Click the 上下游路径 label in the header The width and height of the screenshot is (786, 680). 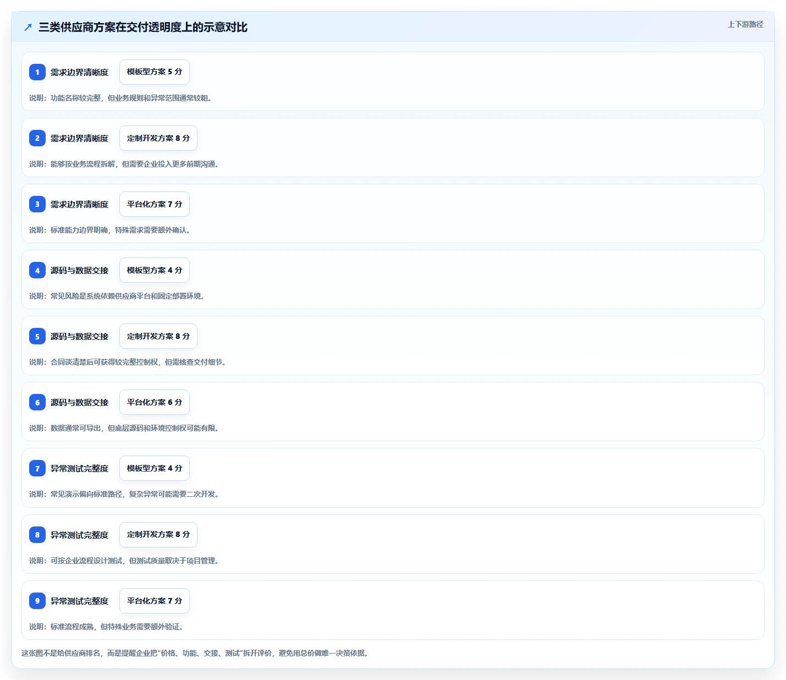point(745,24)
